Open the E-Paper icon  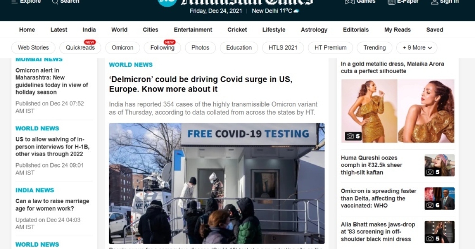click(391, 2)
